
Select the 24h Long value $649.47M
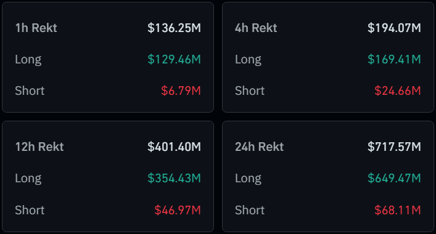394,178
